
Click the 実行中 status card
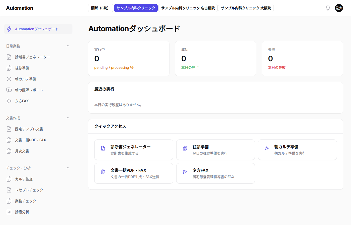129,58
